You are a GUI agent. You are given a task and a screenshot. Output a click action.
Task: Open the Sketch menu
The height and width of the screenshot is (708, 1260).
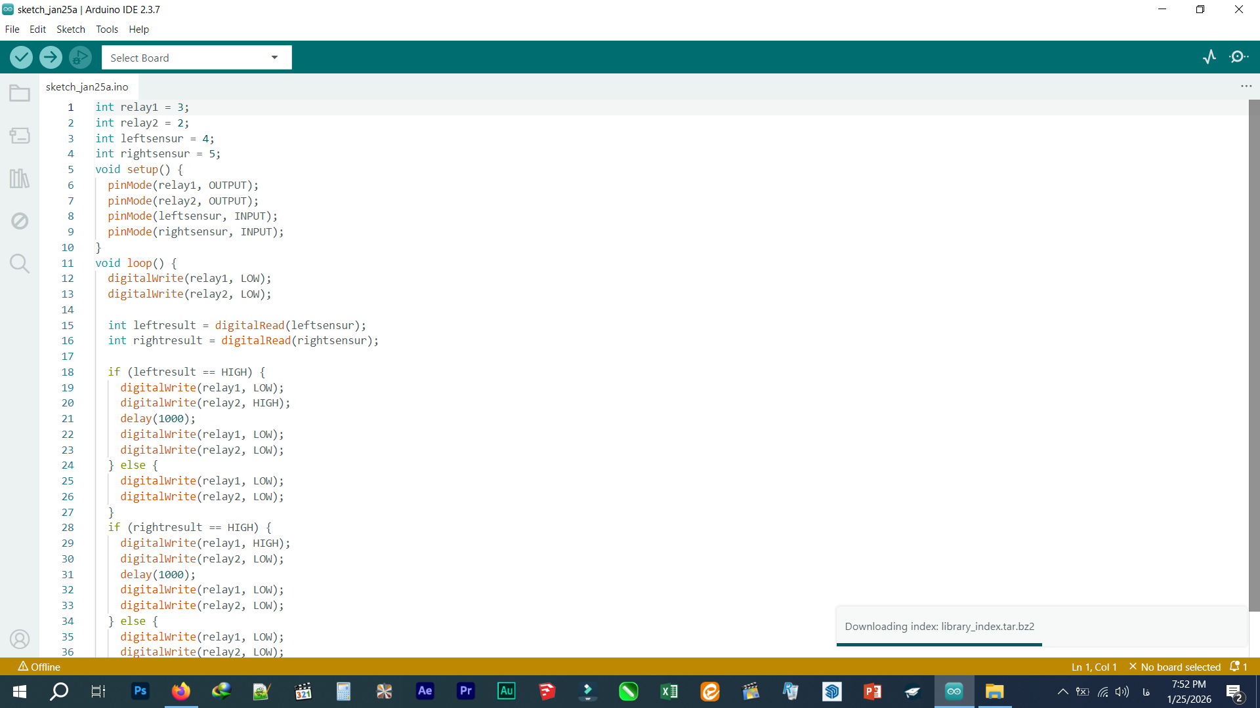(70, 29)
